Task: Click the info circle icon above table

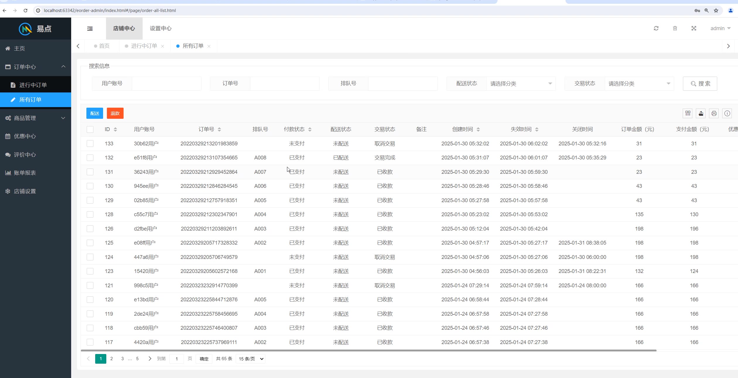Action: [x=727, y=113]
